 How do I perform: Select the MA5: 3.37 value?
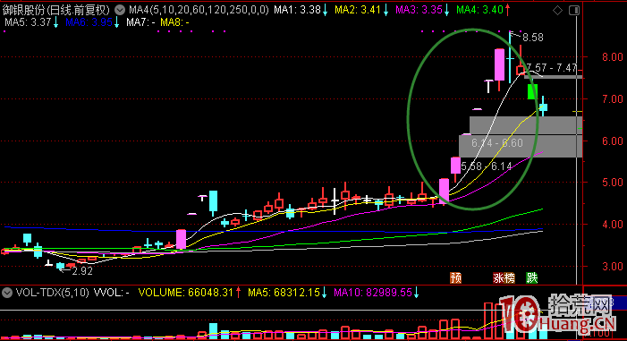[28, 22]
